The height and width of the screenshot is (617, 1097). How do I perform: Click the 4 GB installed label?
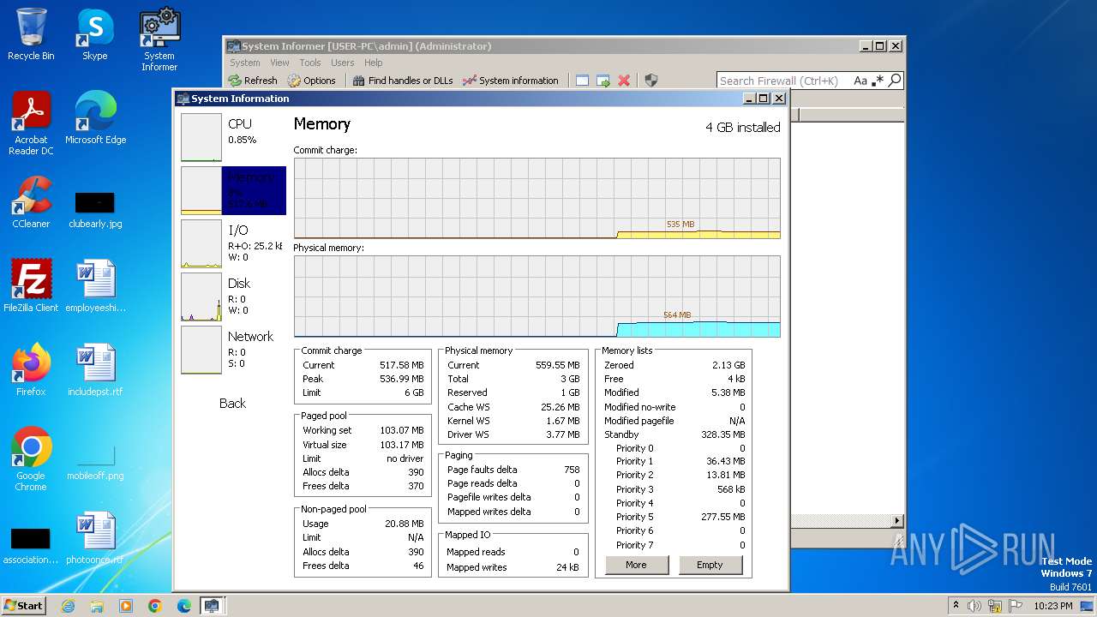(743, 127)
